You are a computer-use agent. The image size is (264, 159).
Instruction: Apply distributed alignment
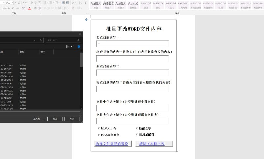point(60,8)
